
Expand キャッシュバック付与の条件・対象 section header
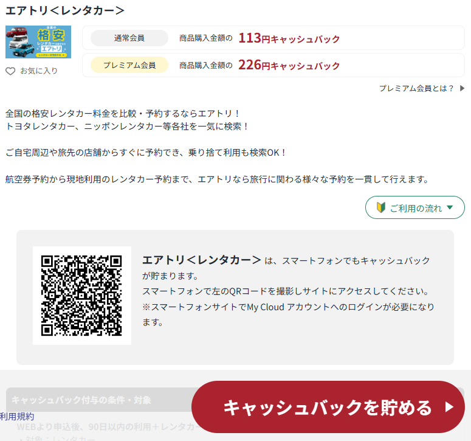81,400
